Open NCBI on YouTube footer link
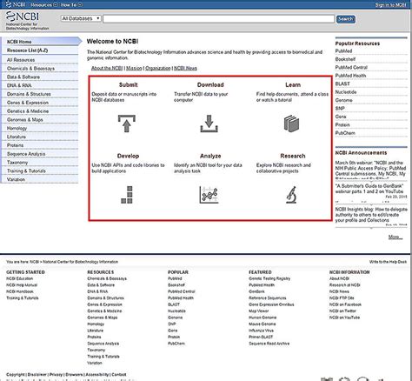This screenshot has height=381, width=412. click(344, 317)
